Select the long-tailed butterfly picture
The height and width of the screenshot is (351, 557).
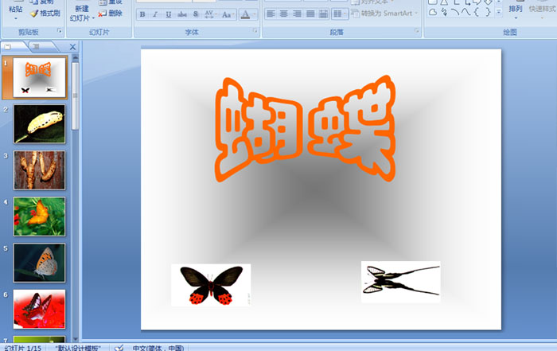click(x=401, y=282)
